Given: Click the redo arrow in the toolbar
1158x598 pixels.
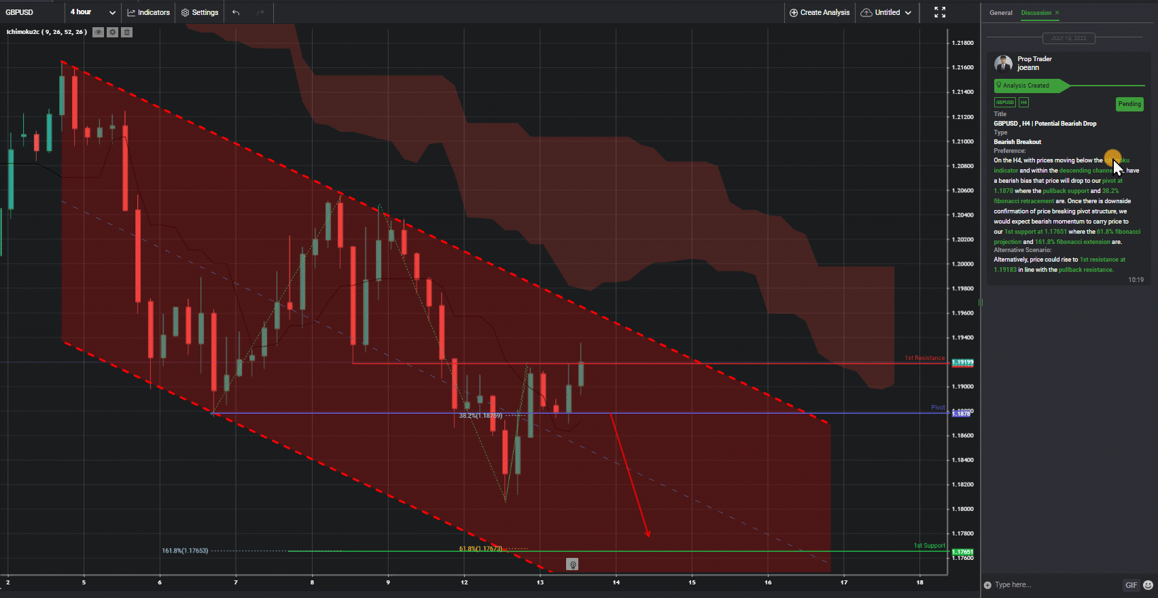Looking at the screenshot, I should tap(260, 12).
